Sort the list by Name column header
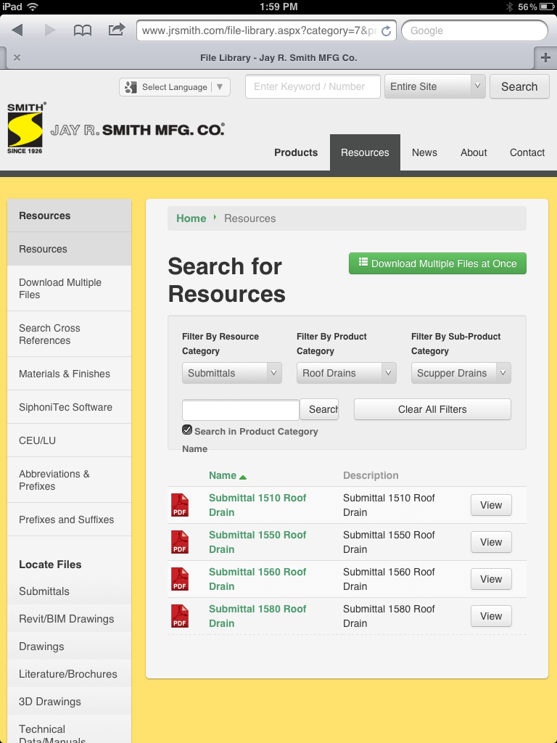Viewport: 557px width, 743px height. coord(223,475)
